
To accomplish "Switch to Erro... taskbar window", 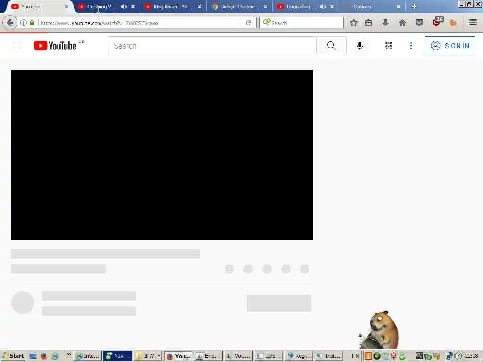I will [x=208, y=356].
